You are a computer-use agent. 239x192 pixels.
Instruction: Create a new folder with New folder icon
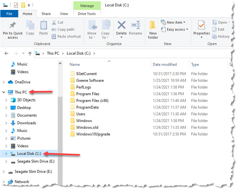[153, 26]
